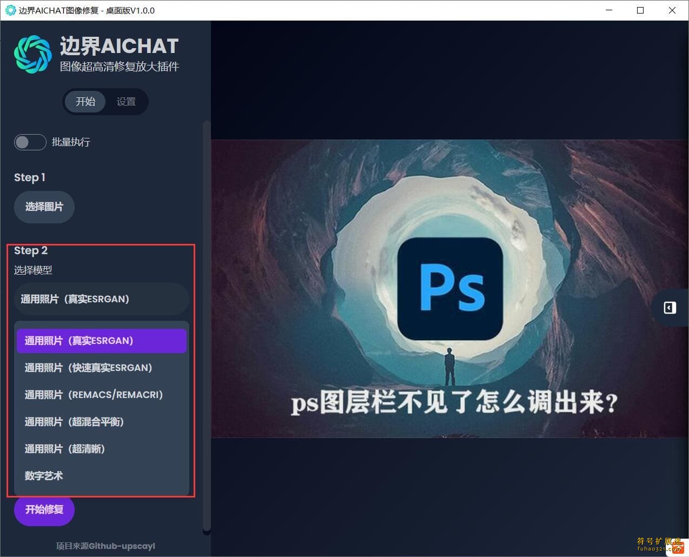
Task: Click the 图像超高清修复放大插件 subtitle
Action: click(120, 67)
